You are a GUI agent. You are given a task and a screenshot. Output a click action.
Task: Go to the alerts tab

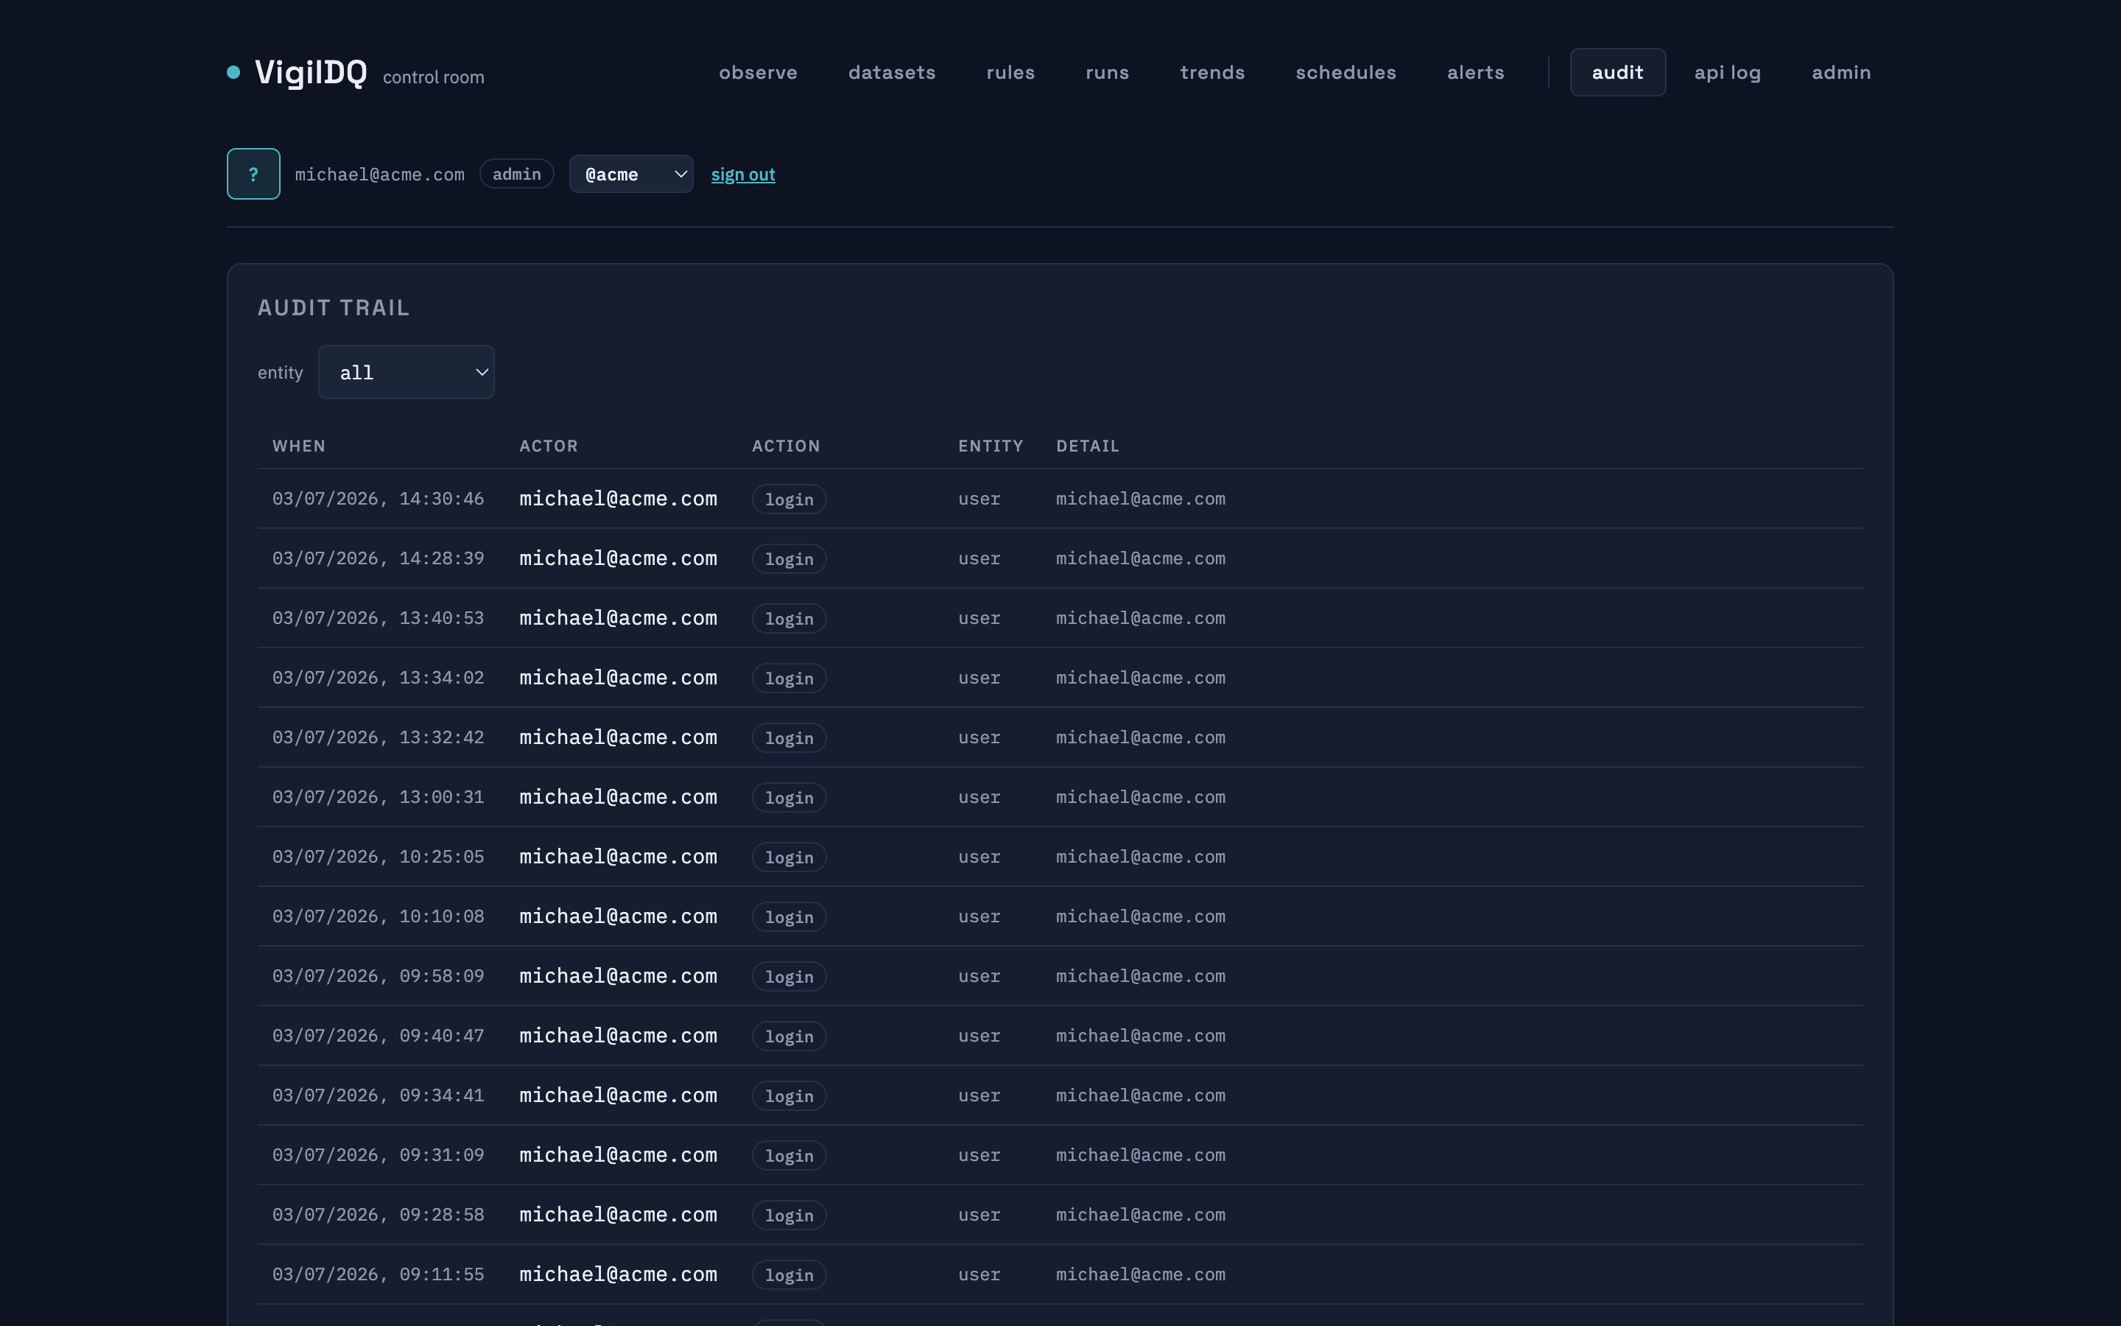pyautogui.click(x=1475, y=72)
